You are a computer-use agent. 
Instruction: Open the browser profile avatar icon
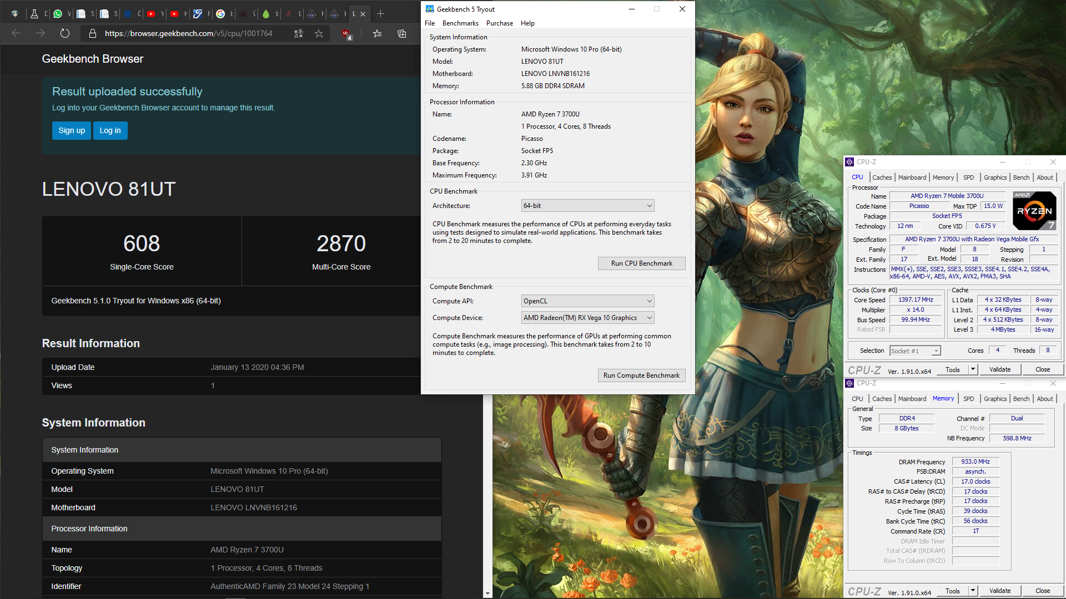click(x=15, y=14)
